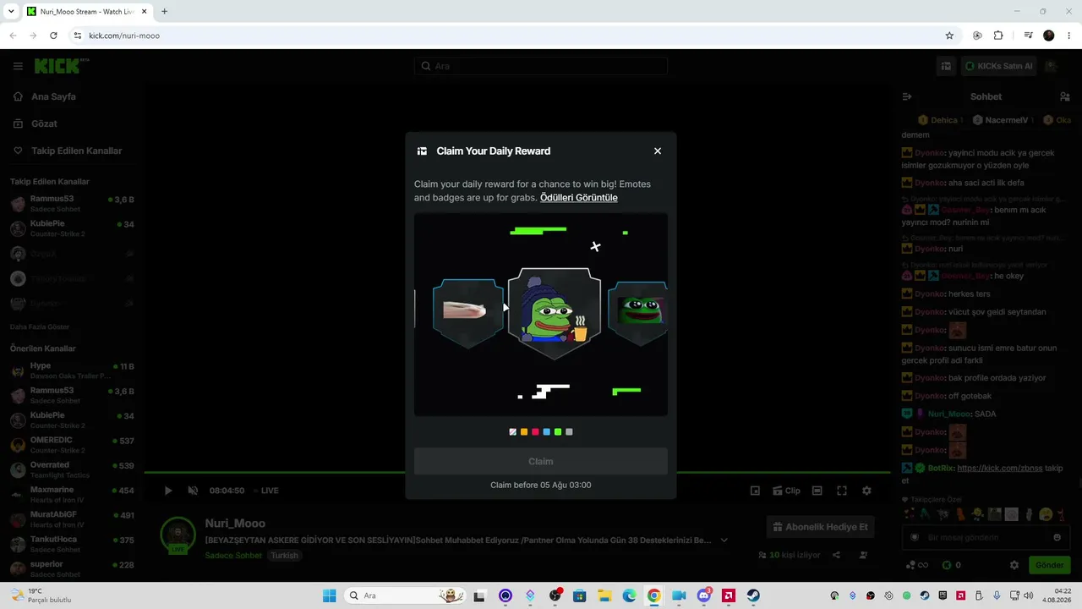
Task: Pick the red rarity color dot
Action: click(x=535, y=432)
